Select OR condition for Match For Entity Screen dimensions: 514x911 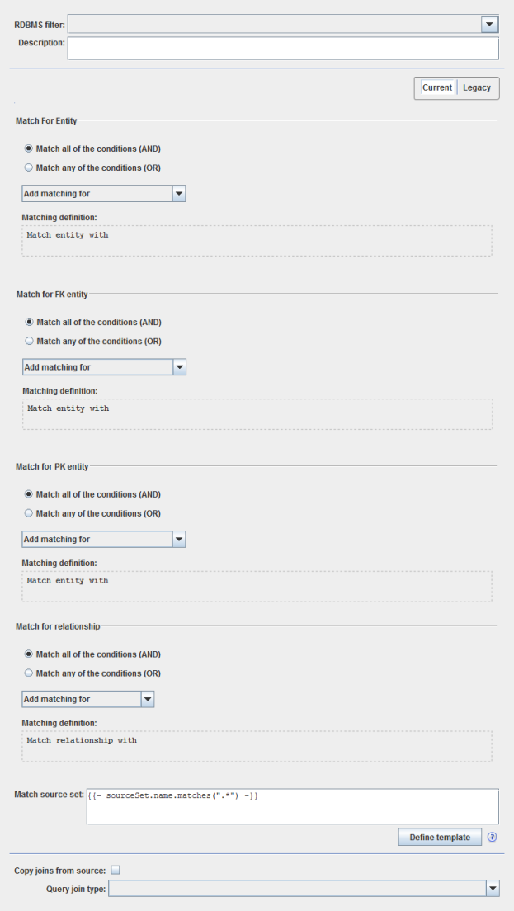pos(30,168)
